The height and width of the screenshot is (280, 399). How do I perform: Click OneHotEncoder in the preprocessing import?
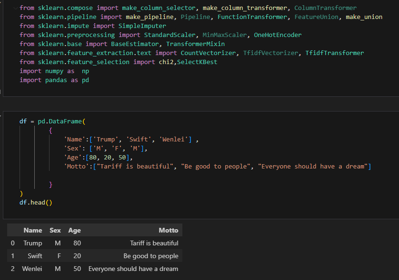(278, 35)
